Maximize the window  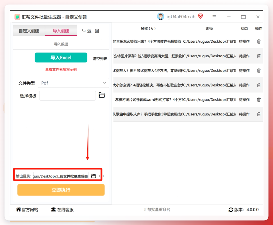tap(243, 17)
